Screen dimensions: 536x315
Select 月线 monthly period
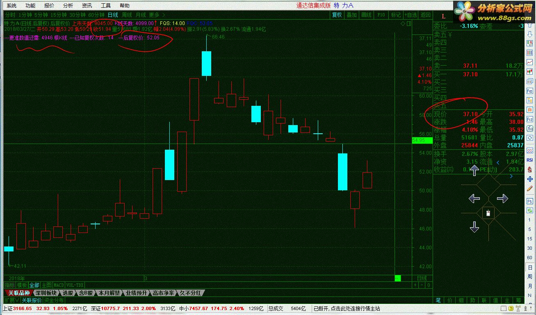coord(141,15)
